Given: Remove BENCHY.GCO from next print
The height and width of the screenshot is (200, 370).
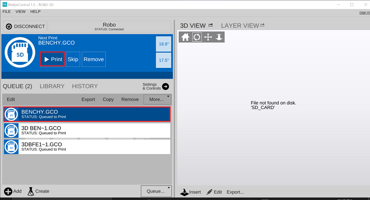Looking at the screenshot, I should (x=94, y=59).
